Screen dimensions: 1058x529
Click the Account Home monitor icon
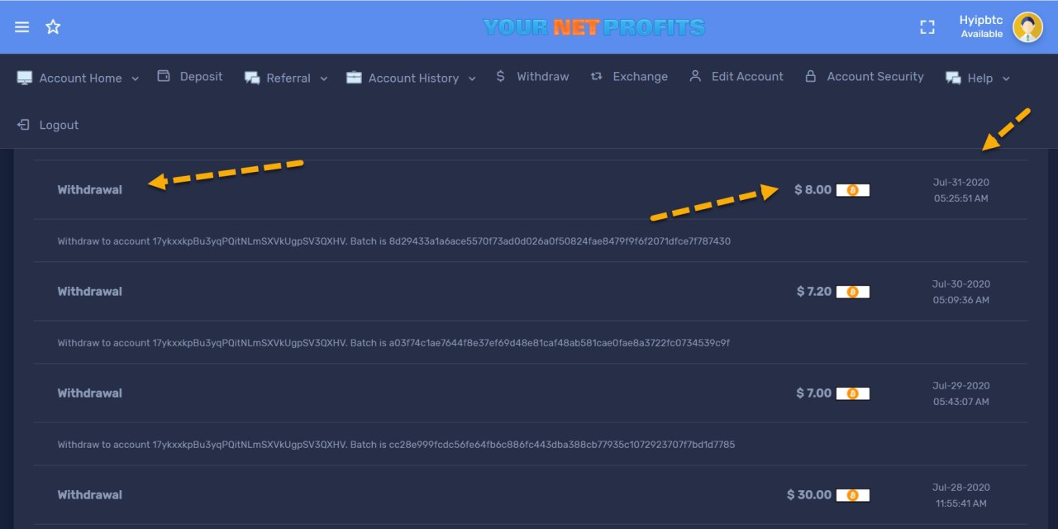pyautogui.click(x=25, y=78)
